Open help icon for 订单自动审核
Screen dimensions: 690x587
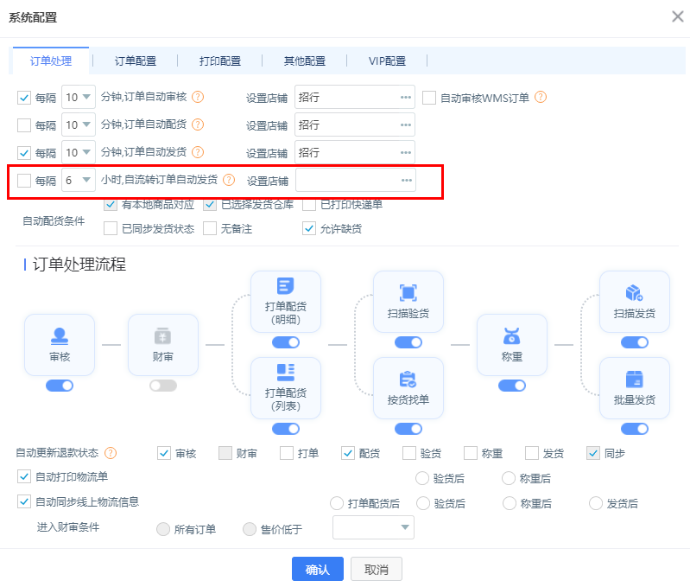tap(198, 97)
